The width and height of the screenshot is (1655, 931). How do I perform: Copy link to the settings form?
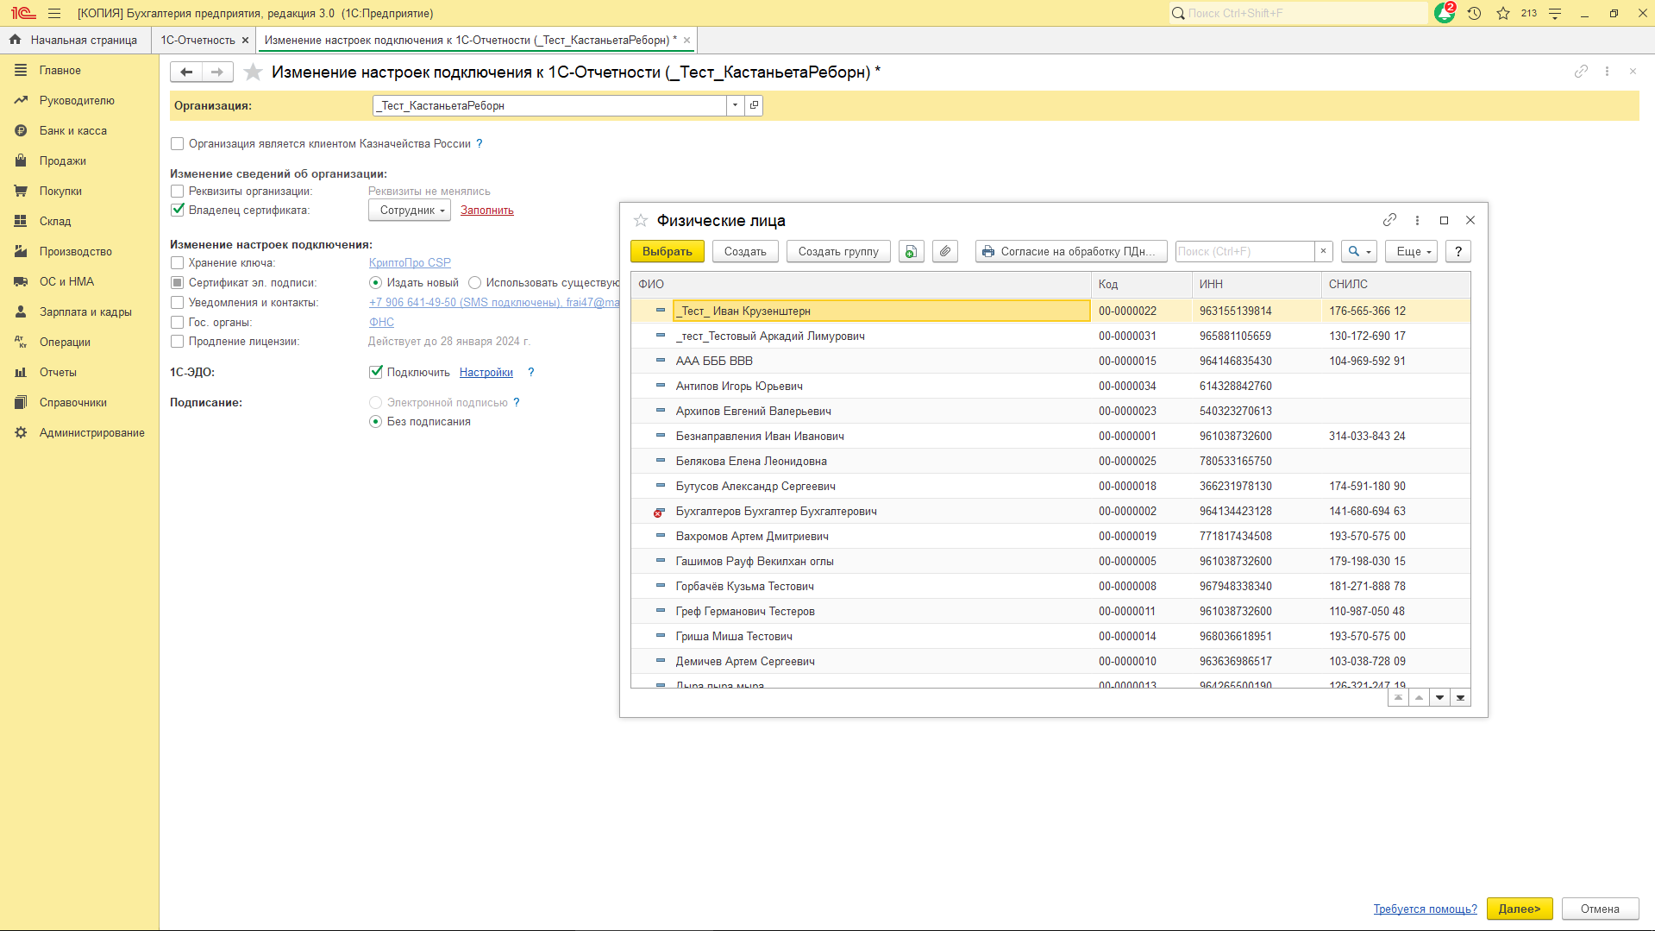pos(1581,72)
